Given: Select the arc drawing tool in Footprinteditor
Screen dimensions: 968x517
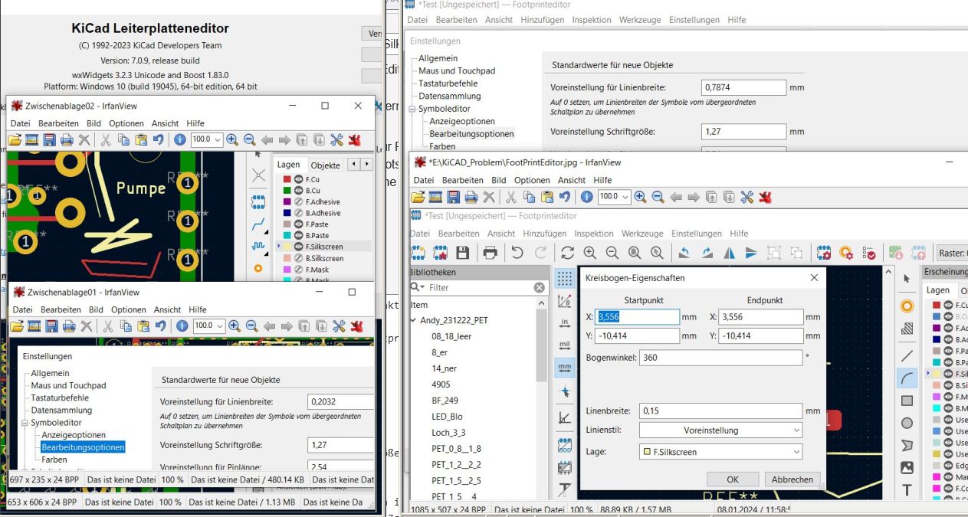Looking at the screenshot, I should point(907,378).
